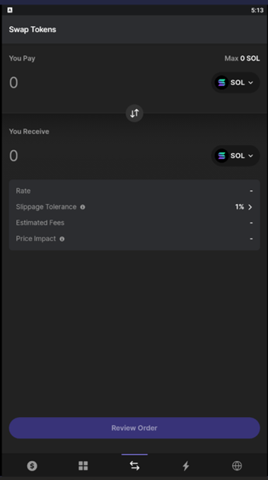Show Price Impact info icon
268x480 pixels.
pos(62,239)
